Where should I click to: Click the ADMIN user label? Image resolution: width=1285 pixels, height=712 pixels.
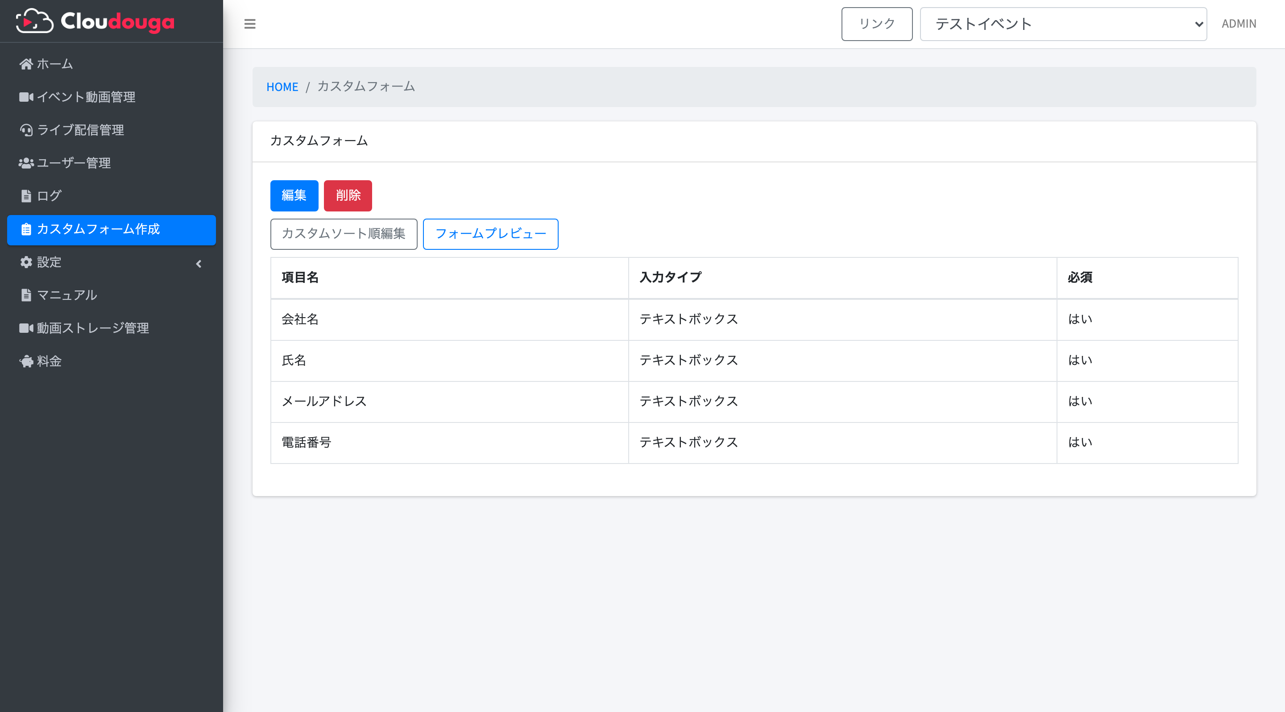[x=1239, y=24]
